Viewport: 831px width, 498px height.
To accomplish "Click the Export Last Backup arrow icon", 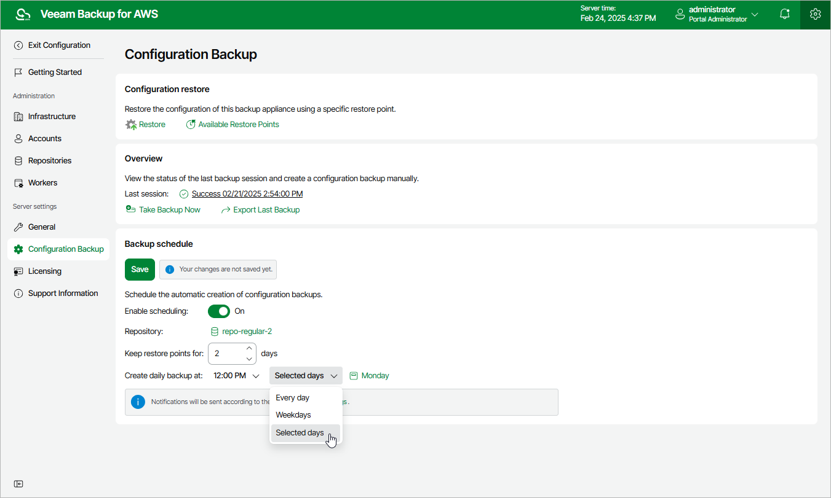I will click(226, 210).
